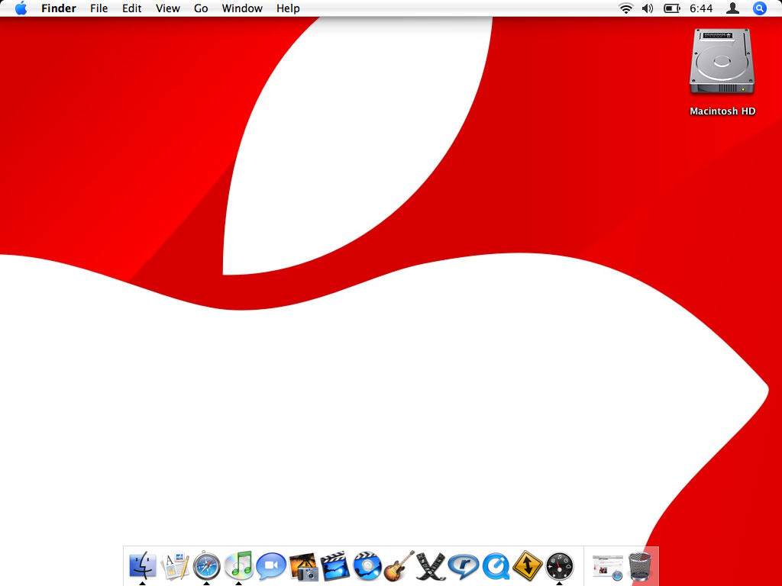Launch QuickTime Player from Dock
The width and height of the screenshot is (782, 586).
tap(496, 566)
